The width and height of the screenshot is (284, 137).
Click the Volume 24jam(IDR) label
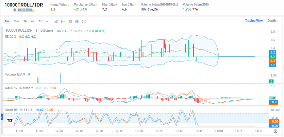pos(196,5)
